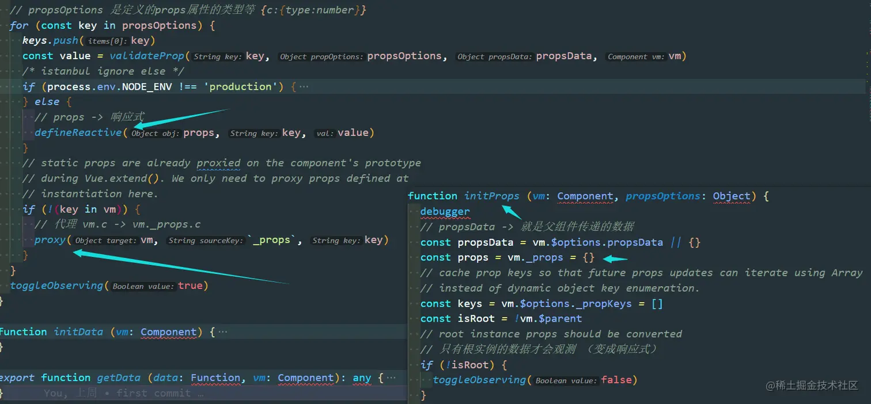Click the 'else' keyword
Viewport: 871px width, 404px height.
47,102
